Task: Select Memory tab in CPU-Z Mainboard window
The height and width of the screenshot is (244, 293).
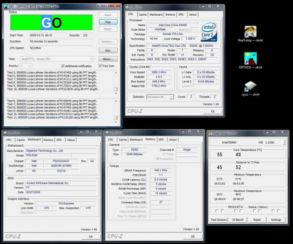Action: [48, 140]
